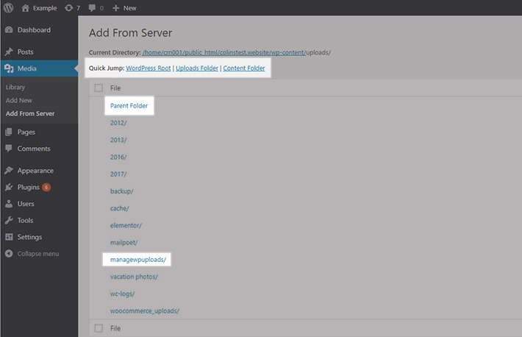Toggle the bottom File select-all checkbox

(x=99, y=328)
